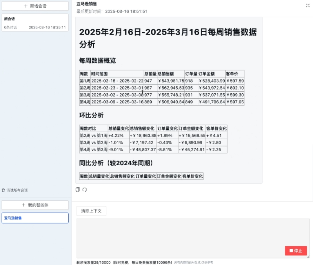The width and height of the screenshot is (313, 265).
Task: Click 清除所有会话 to clear sessions
Action: (17, 190)
